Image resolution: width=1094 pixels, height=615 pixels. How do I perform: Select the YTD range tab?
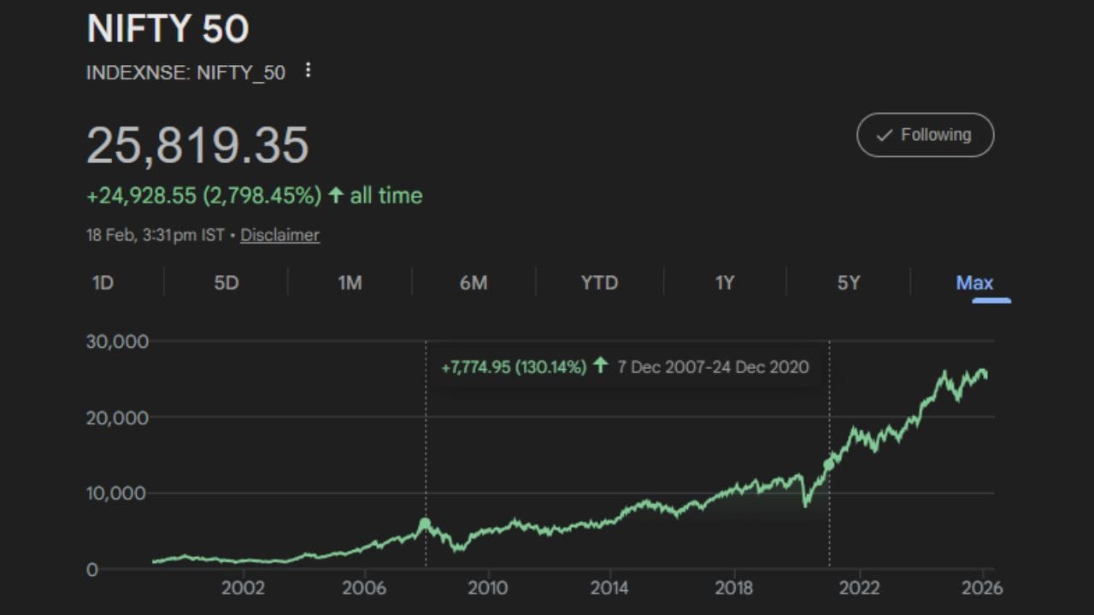tap(599, 283)
